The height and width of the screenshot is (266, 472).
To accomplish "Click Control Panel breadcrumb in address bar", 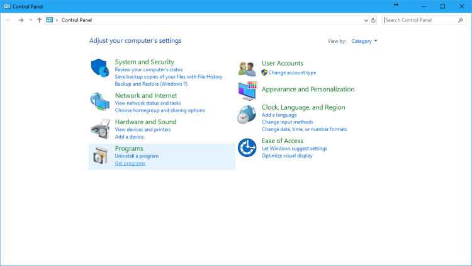I will point(77,20).
